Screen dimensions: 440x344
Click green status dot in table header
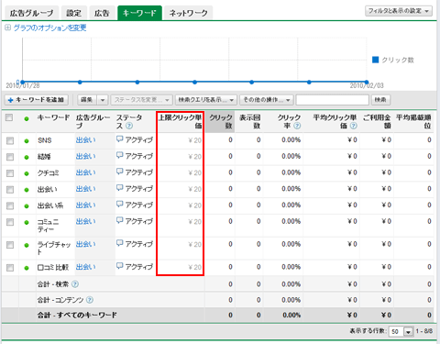(27, 118)
